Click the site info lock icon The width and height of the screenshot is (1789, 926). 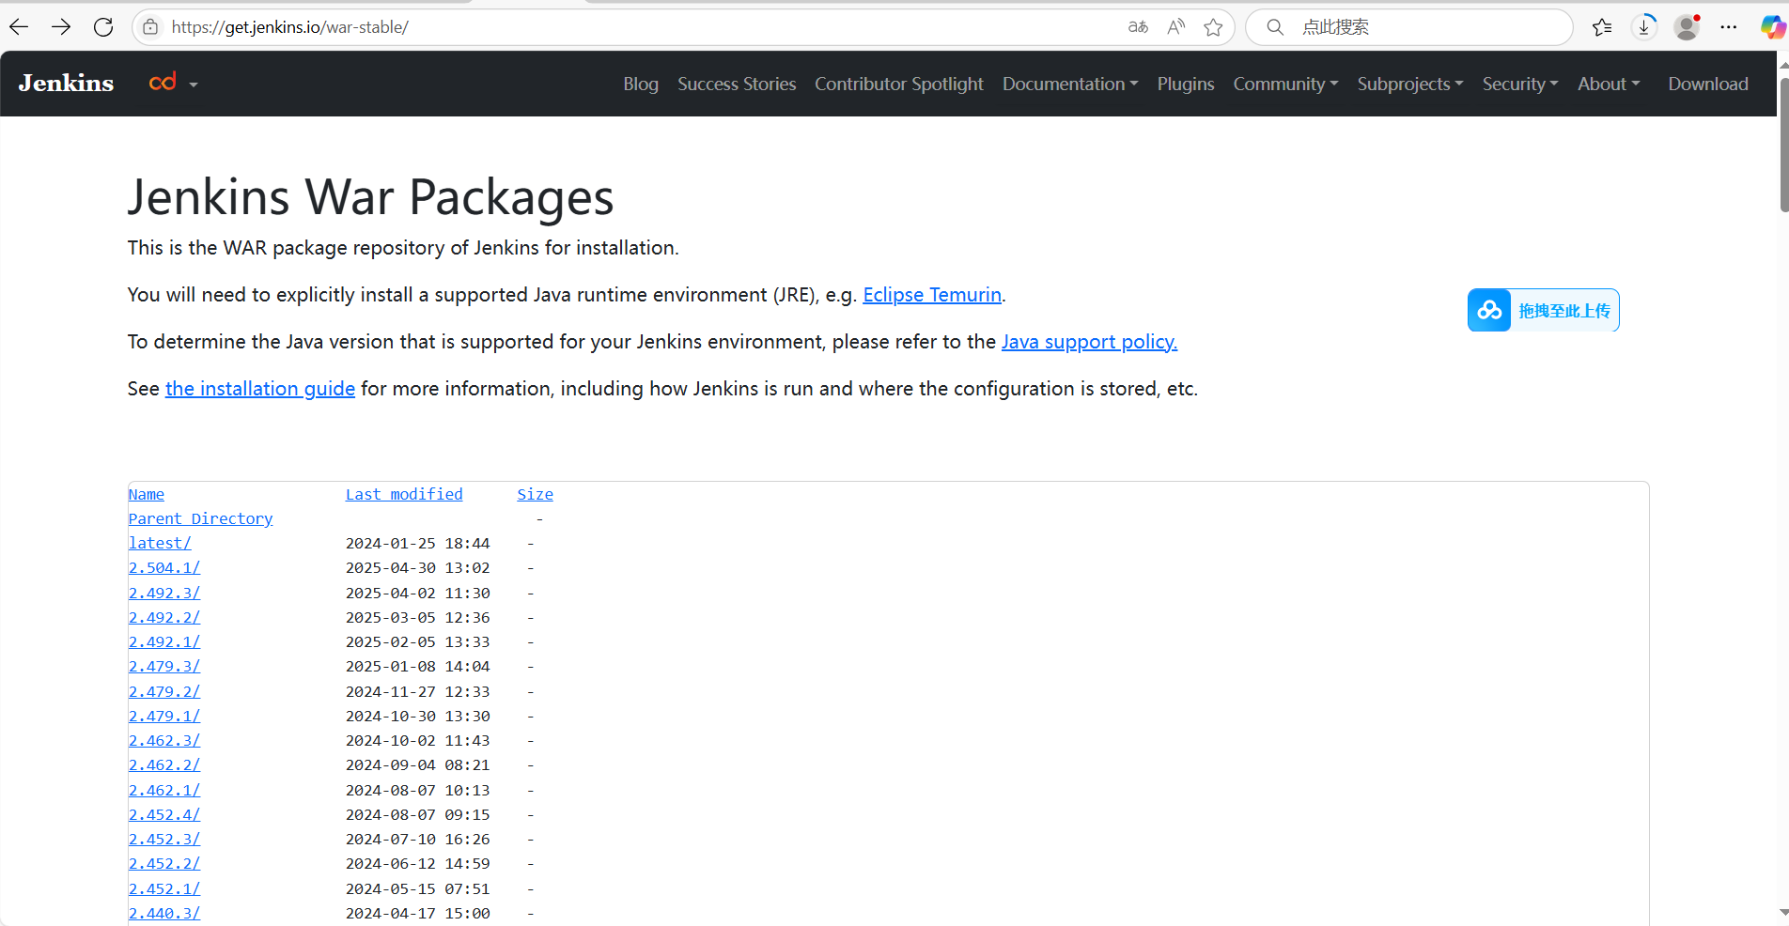click(150, 27)
